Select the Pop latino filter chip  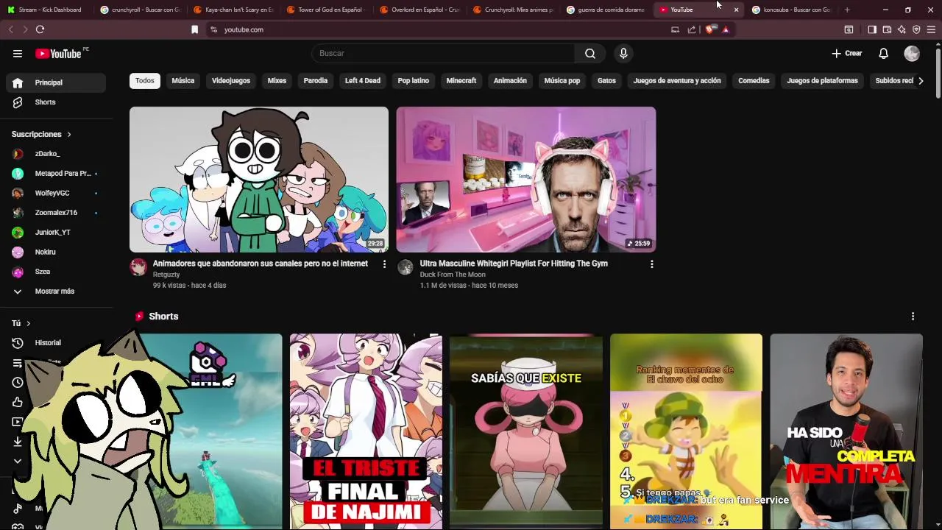click(414, 81)
